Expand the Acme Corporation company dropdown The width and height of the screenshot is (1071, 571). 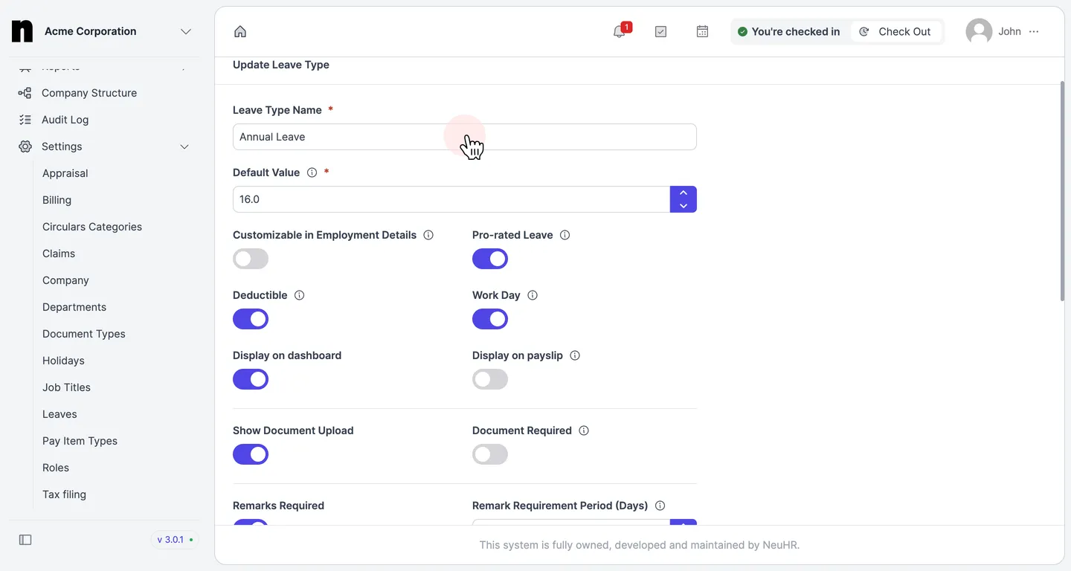(186, 31)
